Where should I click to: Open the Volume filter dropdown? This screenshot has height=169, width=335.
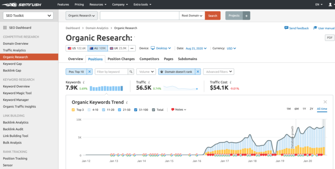[146, 72]
